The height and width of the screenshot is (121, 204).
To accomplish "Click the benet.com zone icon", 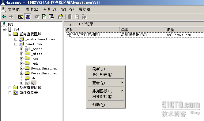I will (x=21, y=44).
